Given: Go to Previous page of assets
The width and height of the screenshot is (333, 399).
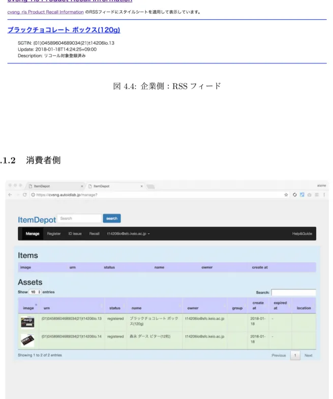Looking at the screenshot, I should click(x=279, y=355).
